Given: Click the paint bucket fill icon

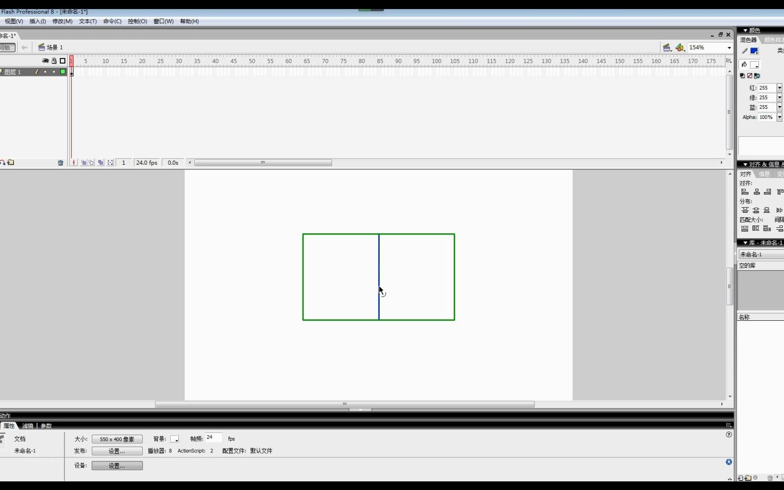Looking at the screenshot, I should (744, 64).
